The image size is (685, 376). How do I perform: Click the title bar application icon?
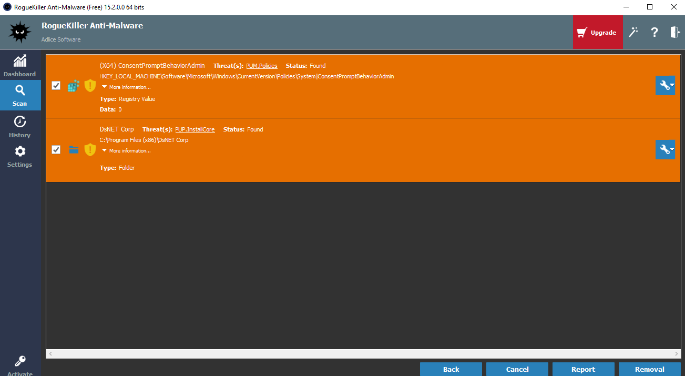click(x=7, y=7)
